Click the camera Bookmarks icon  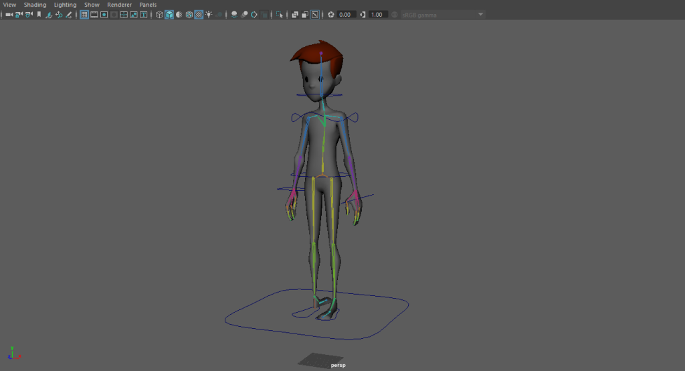[x=38, y=14]
